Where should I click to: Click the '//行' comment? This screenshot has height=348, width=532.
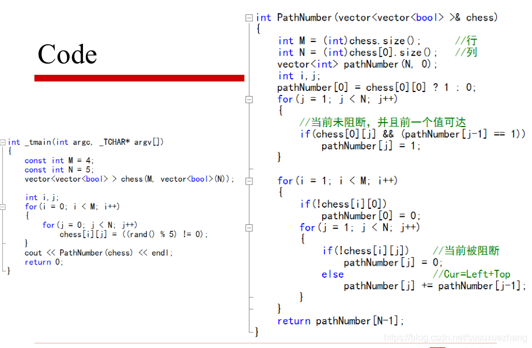[466, 41]
